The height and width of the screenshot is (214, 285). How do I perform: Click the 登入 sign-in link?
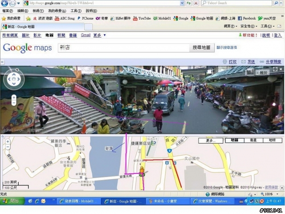tap(278, 35)
